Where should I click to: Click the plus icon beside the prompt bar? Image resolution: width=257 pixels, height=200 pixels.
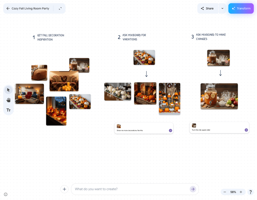[x=64, y=189]
